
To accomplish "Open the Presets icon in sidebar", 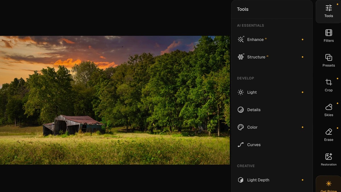I will [329, 57].
